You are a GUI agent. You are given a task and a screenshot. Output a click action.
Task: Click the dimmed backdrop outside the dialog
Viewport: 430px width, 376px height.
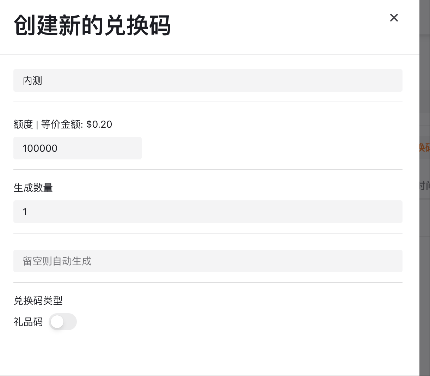coord(425,282)
